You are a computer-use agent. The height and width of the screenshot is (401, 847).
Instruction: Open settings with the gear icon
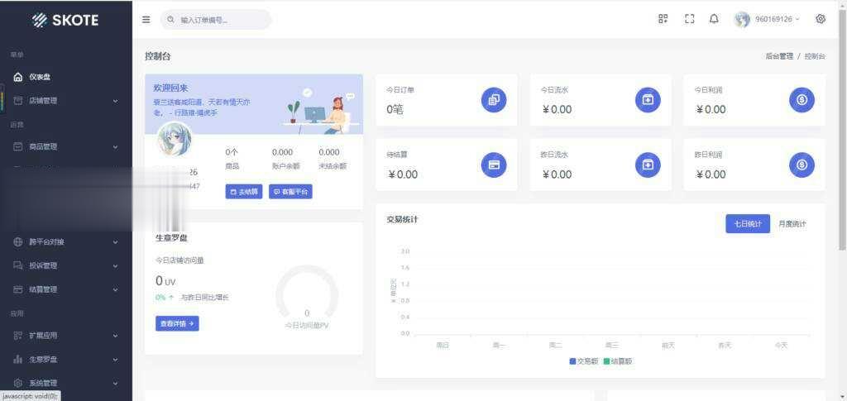821,19
